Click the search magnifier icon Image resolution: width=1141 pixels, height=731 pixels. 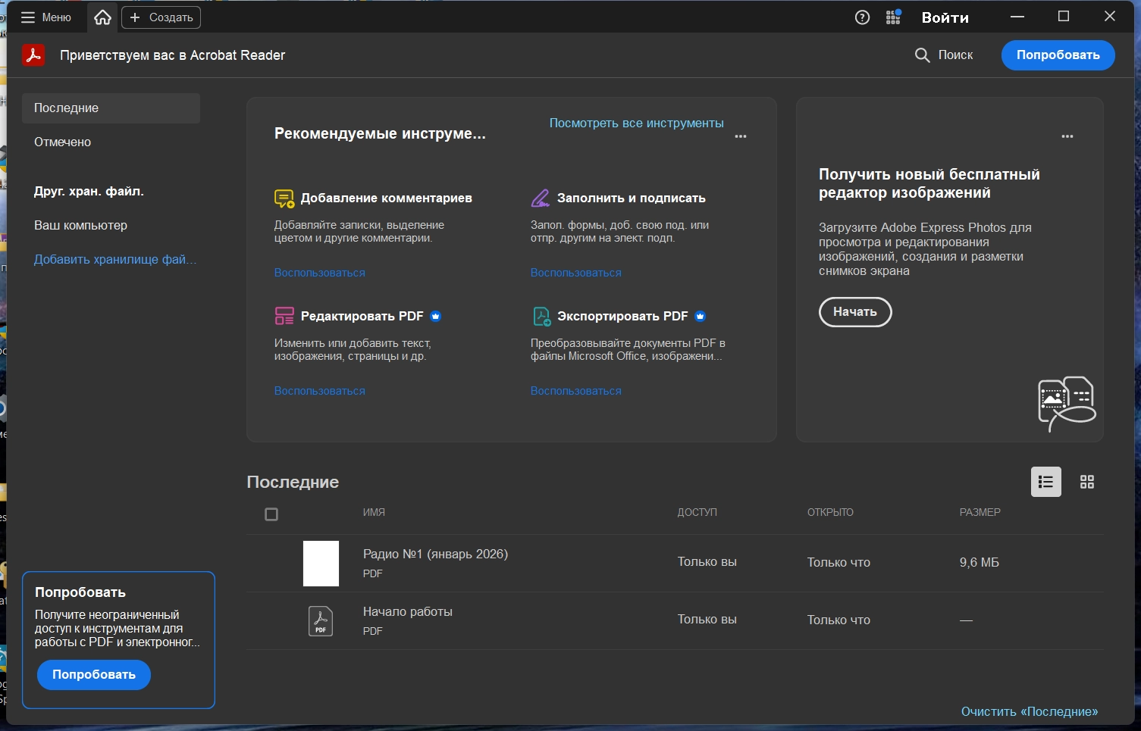point(922,55)
